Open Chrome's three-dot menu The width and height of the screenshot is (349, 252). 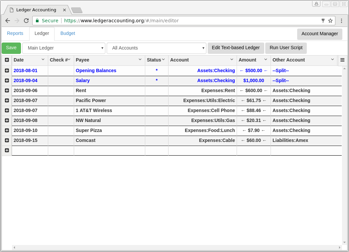[x=341, y=21]
